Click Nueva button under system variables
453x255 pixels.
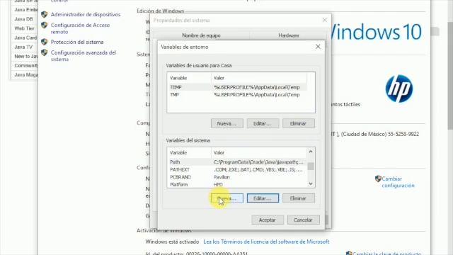(226, 198)
